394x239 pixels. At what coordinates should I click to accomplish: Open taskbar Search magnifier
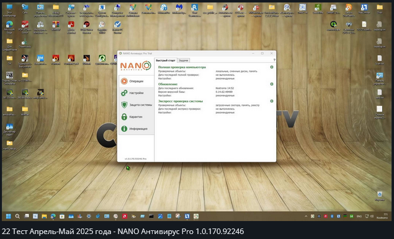pyautogui.click(x=17, y=216)
